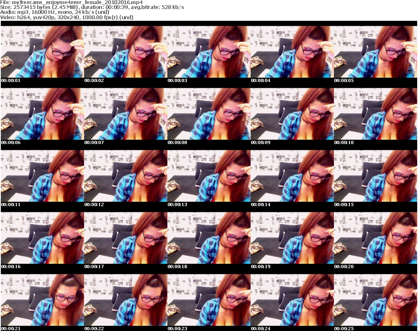Choose the frame thumbnail at 00:00:09
This screenshot has width=418, height=331.
click(x=292, y=114)
